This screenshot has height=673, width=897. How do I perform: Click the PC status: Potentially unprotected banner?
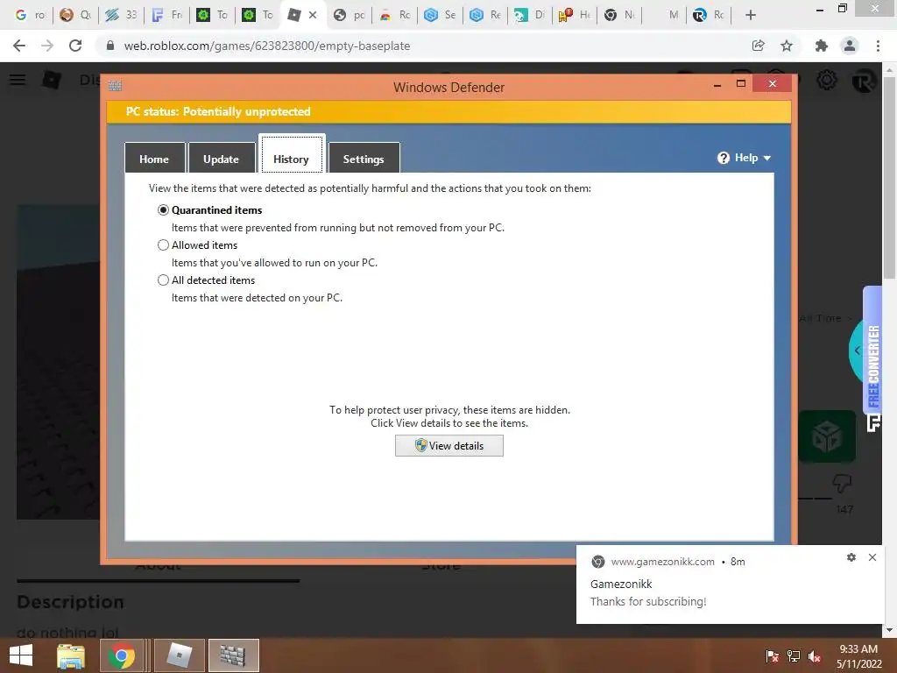tap(448, 111)
